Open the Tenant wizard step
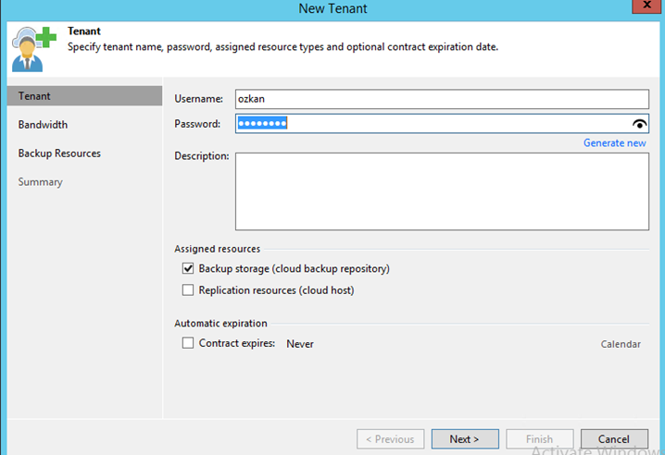 point(85,96)
